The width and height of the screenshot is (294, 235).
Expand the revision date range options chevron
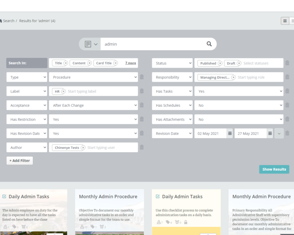[279, 133]
